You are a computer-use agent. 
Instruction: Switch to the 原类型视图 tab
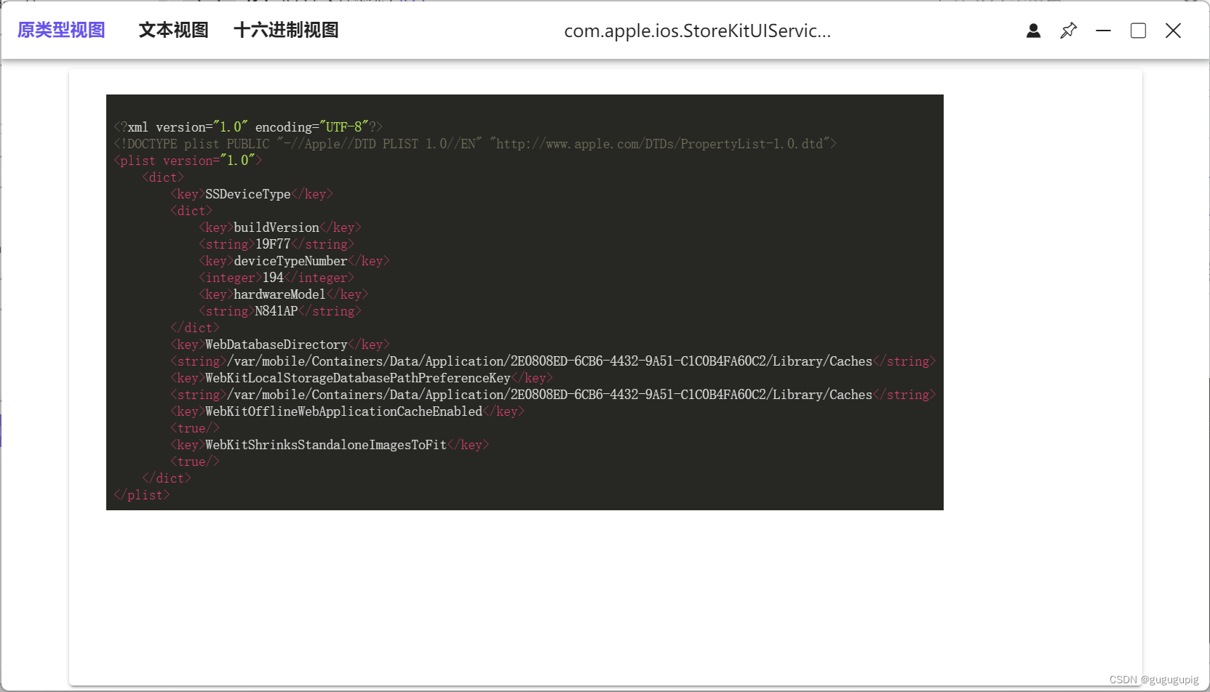coord(61,31)
